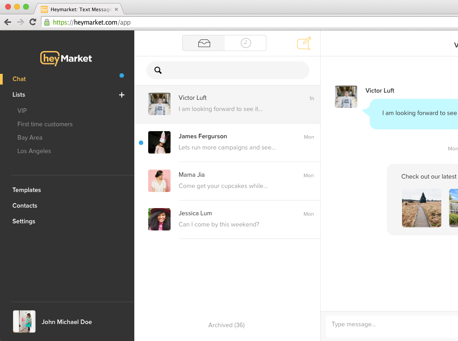The width and height of the screenshot is (458, 341).
Task: Click the compose new message icon
Action: click(304, 43)
